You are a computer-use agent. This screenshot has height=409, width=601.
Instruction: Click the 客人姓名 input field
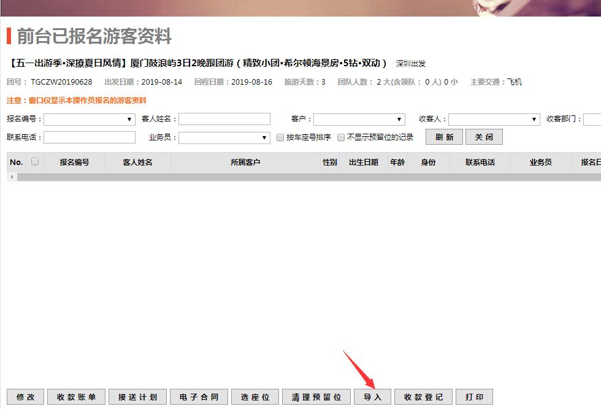click(x=224, y=119)
